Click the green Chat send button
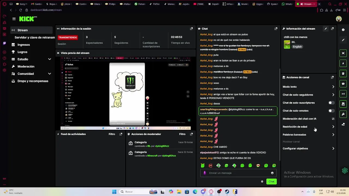 (271, 182)
